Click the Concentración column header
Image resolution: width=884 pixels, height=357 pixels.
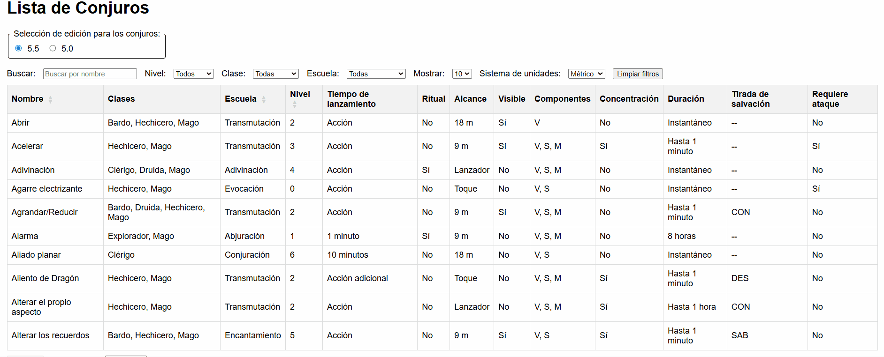[x=629, y=99]
